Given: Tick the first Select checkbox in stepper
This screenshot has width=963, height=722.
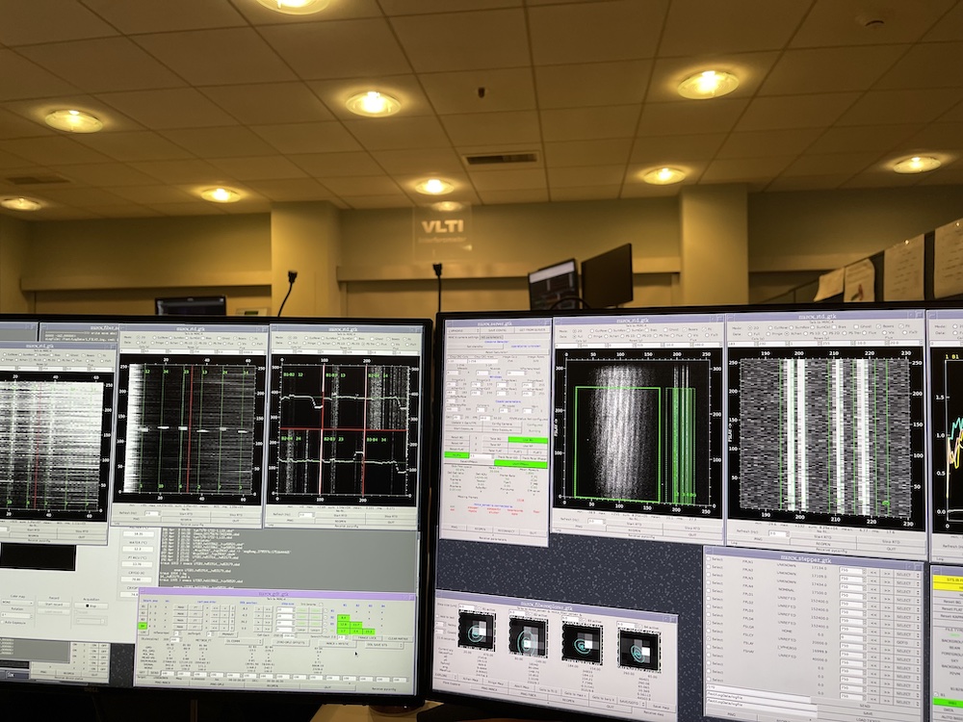Looking at the screenshot, I should [x=710, y=560].
